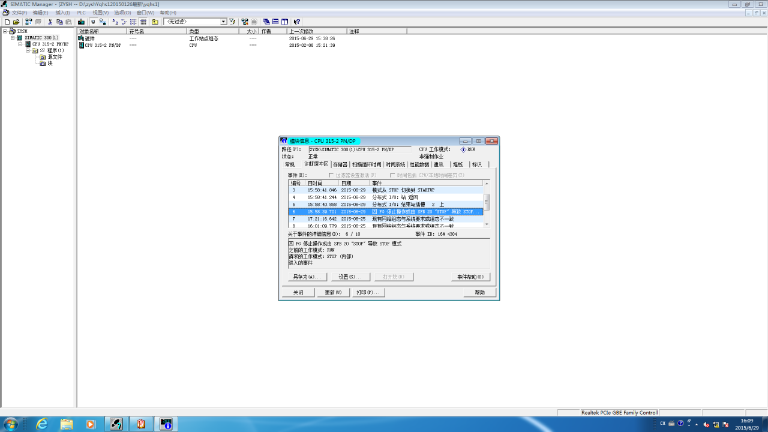
Task: Click the help question icon in tray
Action: (680, 424)
